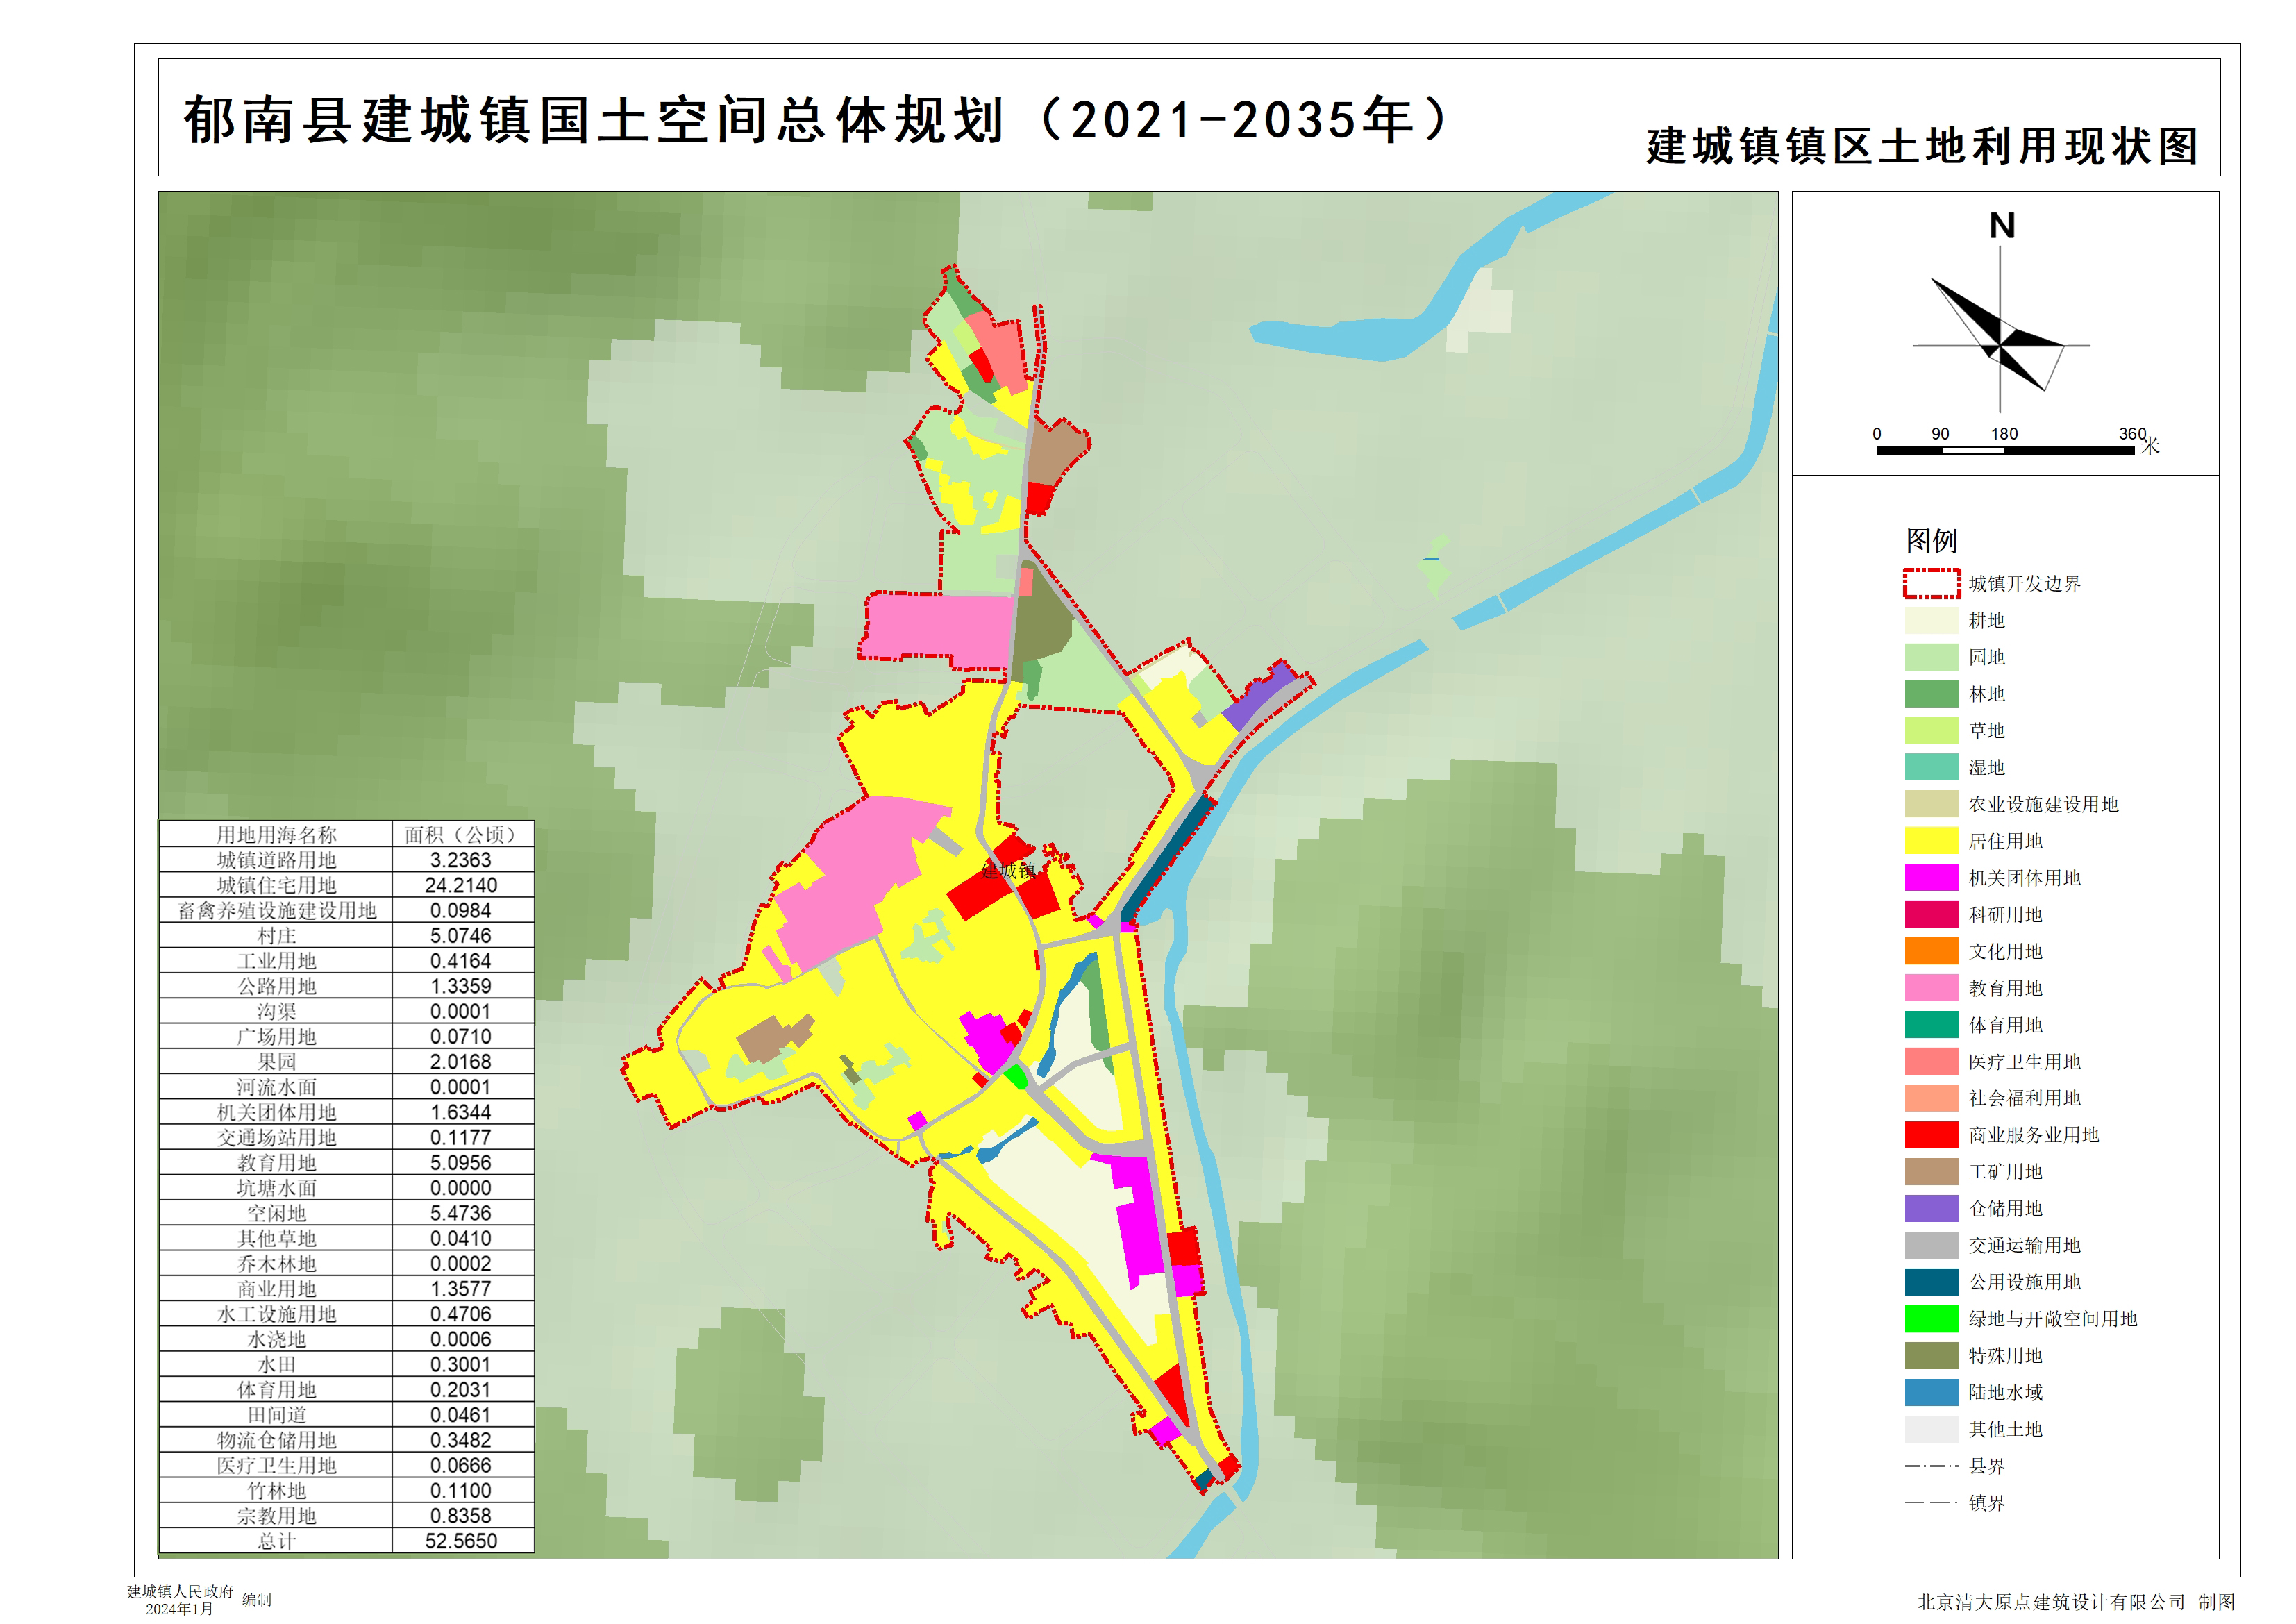Click the value 24.2140 for 城镇住宅用地
This screenshot has height=1624, width=2296.
click(x=461, y=885)
